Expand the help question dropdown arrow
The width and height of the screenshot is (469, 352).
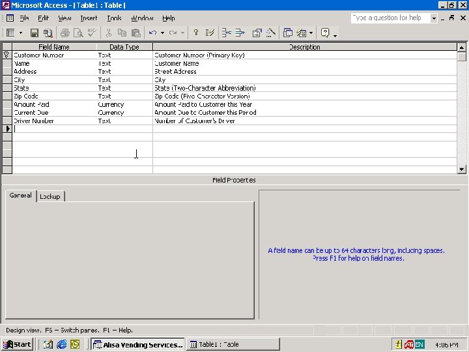click(x=434, y=18)
